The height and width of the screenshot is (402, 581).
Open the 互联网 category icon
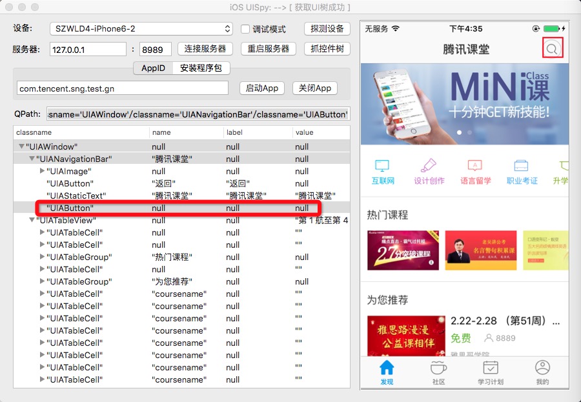(x=382, y=166)
